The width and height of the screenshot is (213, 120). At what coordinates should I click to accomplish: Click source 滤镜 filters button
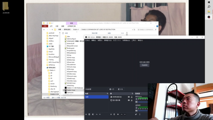pyautogui.click(x=120, y=89)
